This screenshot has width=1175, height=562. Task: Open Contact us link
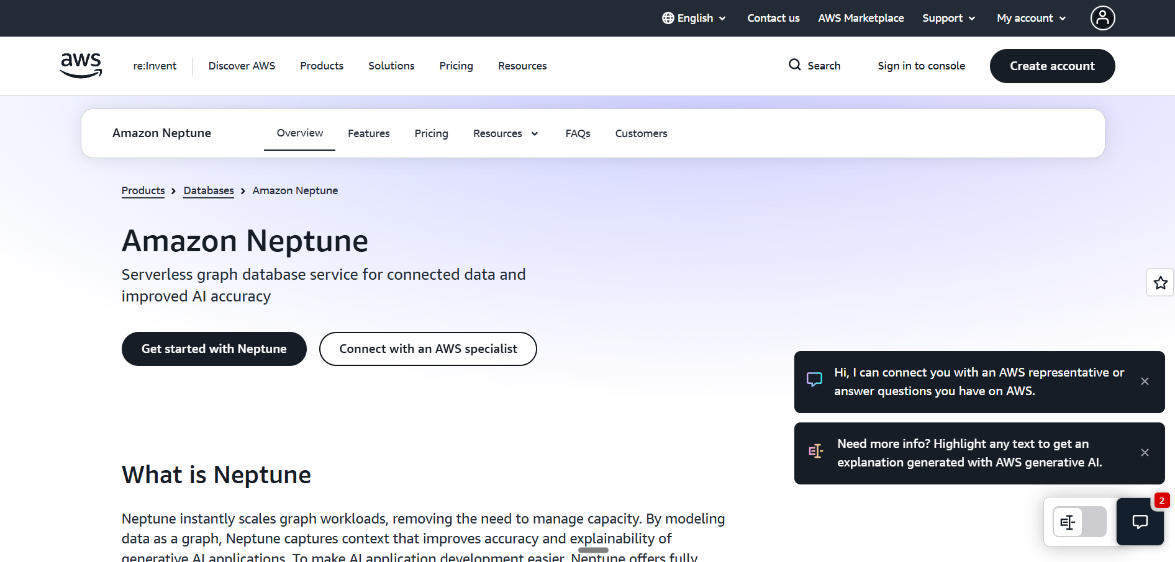773,18
